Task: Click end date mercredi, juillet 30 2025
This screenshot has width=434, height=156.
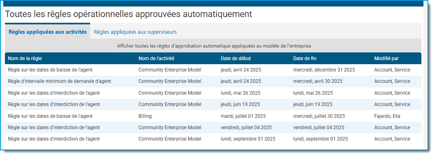Action: tap(319, 116)
